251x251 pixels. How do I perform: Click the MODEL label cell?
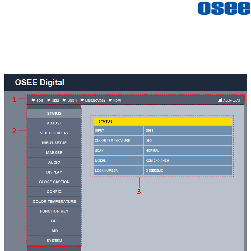pyautogui.click(x=118, y=161)
